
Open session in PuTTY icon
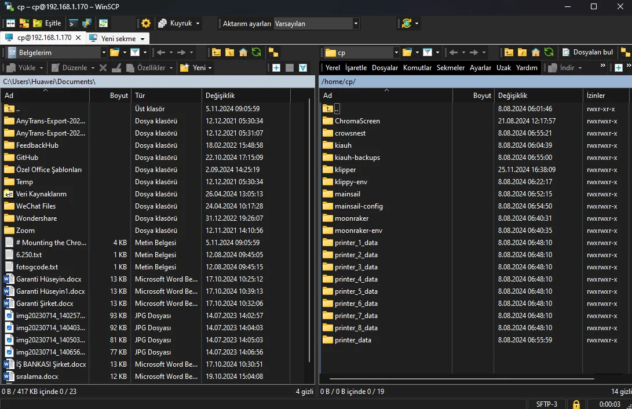(87, 23)
